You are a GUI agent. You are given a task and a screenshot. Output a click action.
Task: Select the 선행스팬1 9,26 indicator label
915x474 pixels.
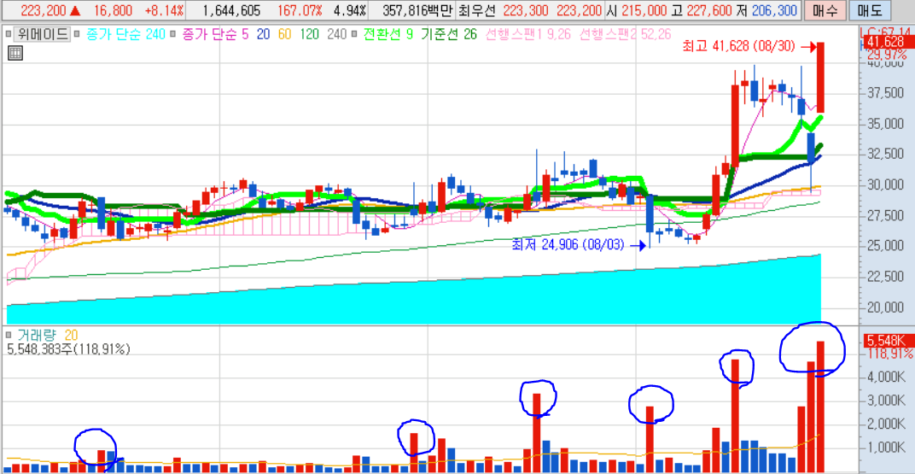(x=527, y=35)
